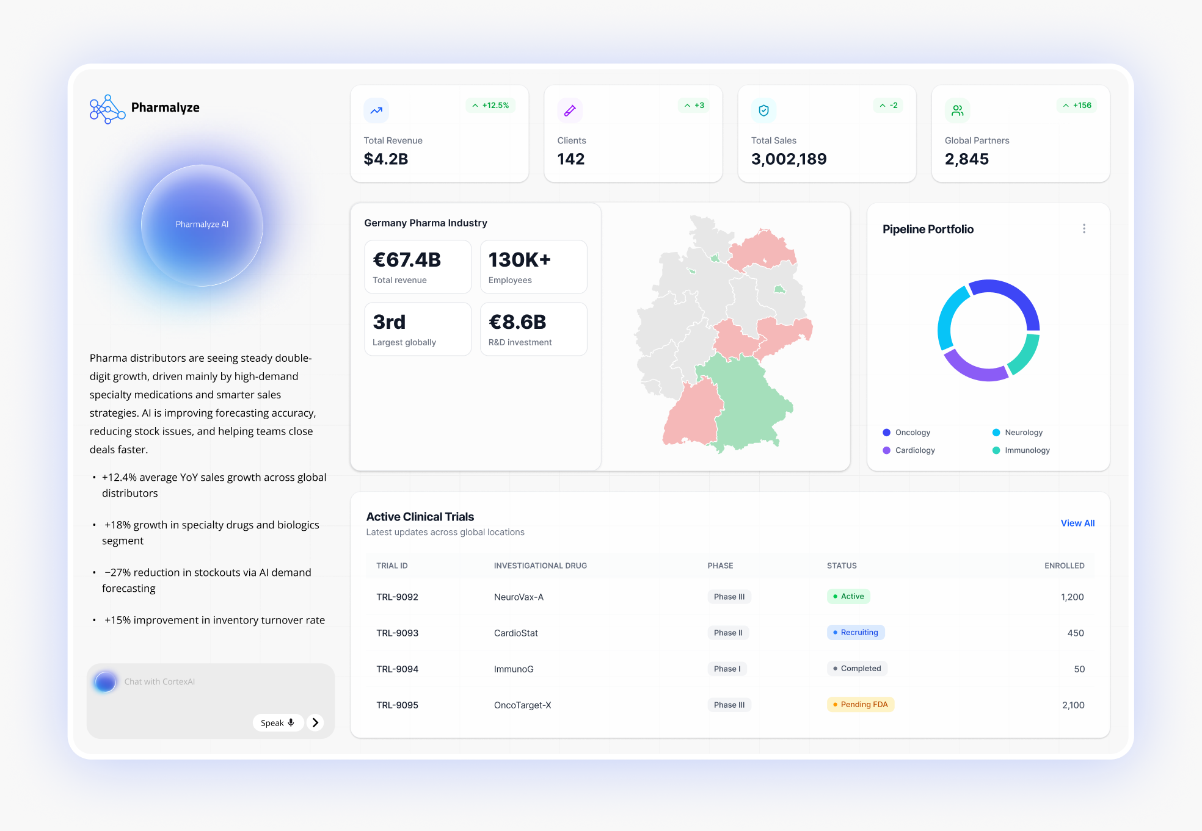Click the OncoTarget-X drug name
Screen dimensions: 1202x831
point(523,705)
